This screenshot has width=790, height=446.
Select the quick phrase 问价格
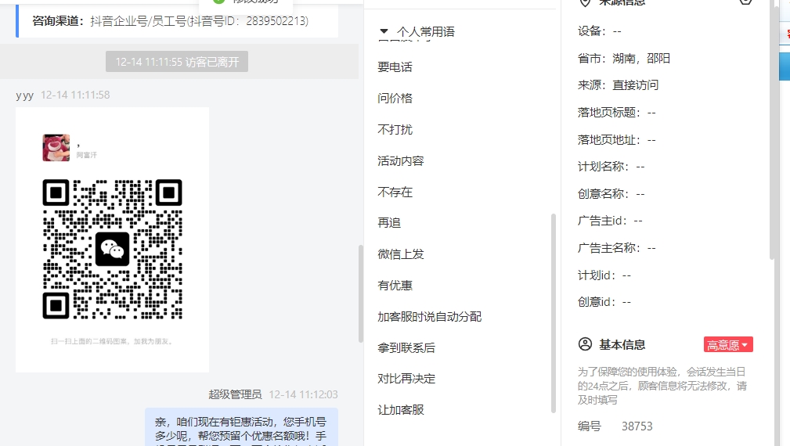tap(395, 98)
